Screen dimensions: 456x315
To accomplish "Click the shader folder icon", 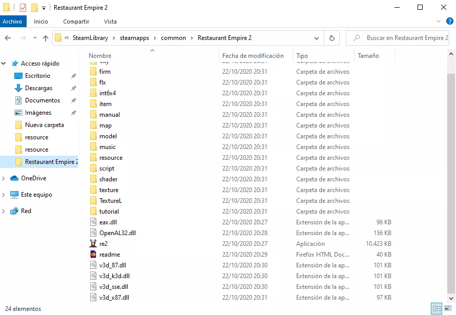I will pyautogui.click(x=93, y=179).
